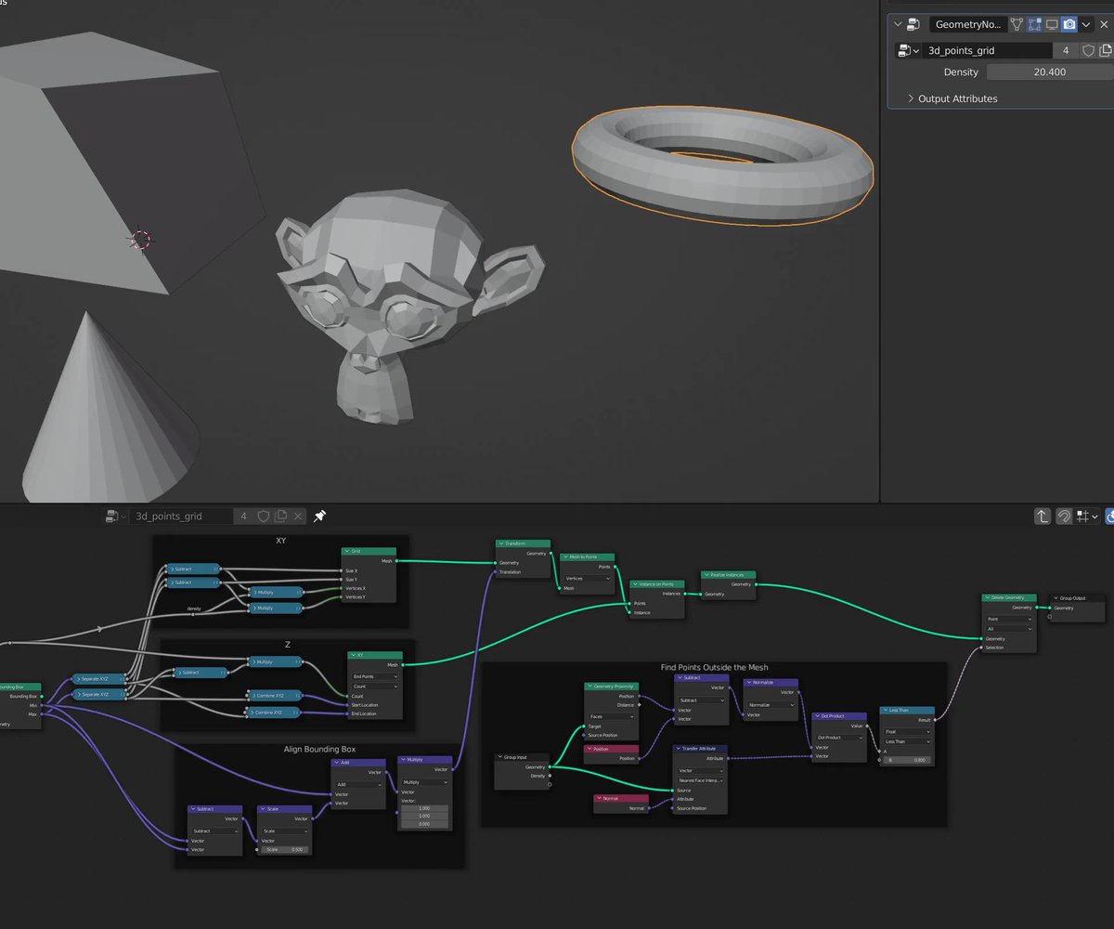The width and height of the screenshot is (1114, 929).
Task: Open Normalize operation dropdown
Action: pyautogui.click(x=771, y=704)
